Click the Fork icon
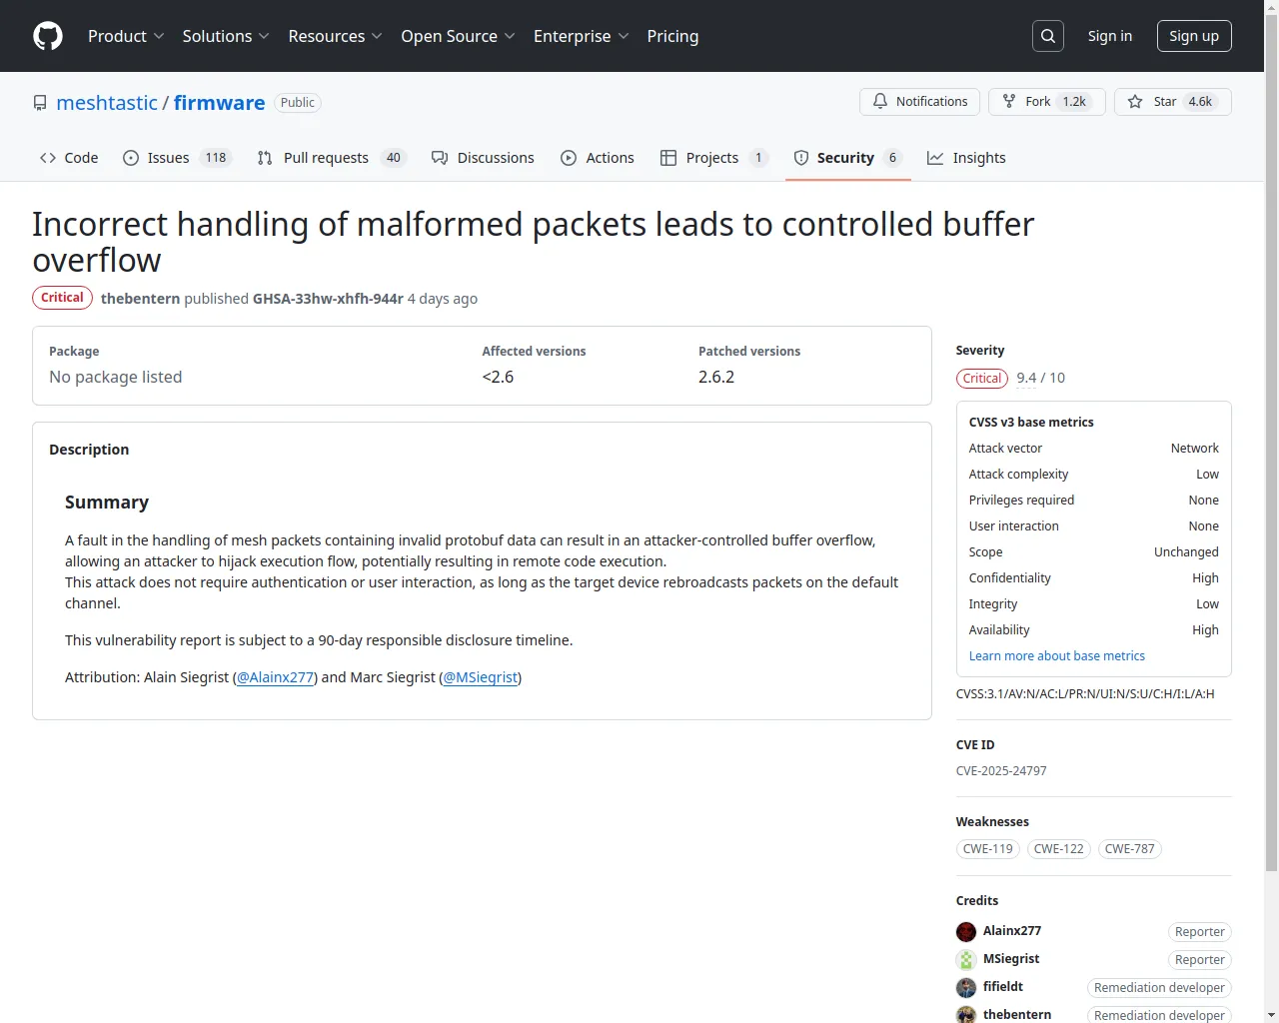 coord(1009,102)
